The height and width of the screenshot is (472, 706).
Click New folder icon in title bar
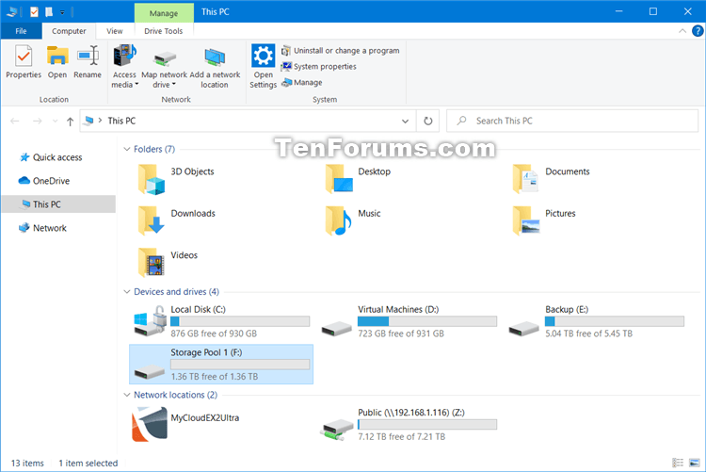49,11
